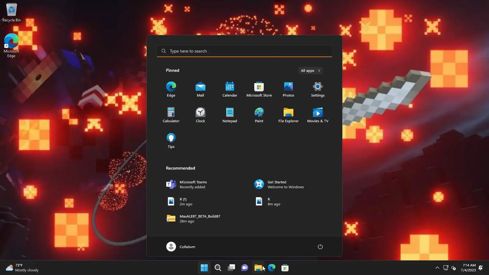
Task: Open Teams Chat on the taskbar
Action: pyautogui.click(x=244, y=268)
